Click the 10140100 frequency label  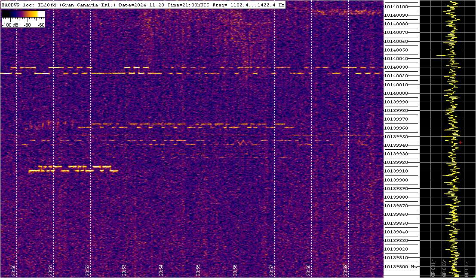(396, 7)
